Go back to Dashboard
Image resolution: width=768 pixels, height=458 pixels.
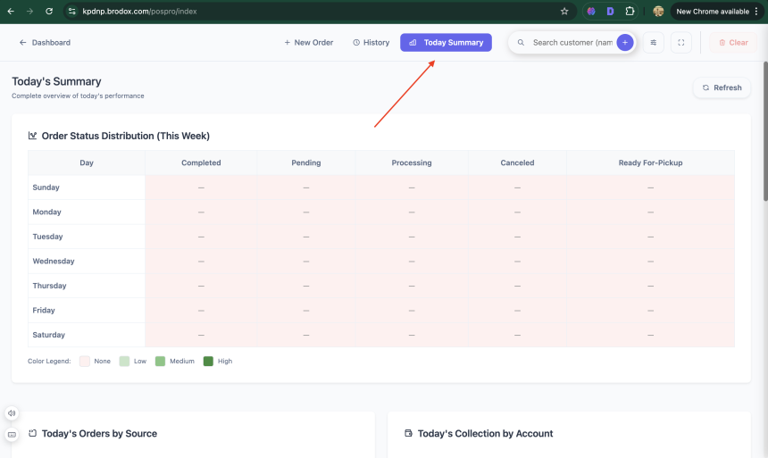coord(45,42)
